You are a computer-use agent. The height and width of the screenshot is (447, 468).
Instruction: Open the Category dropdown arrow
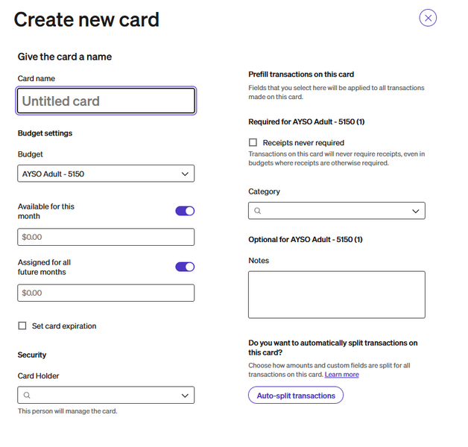416,211
